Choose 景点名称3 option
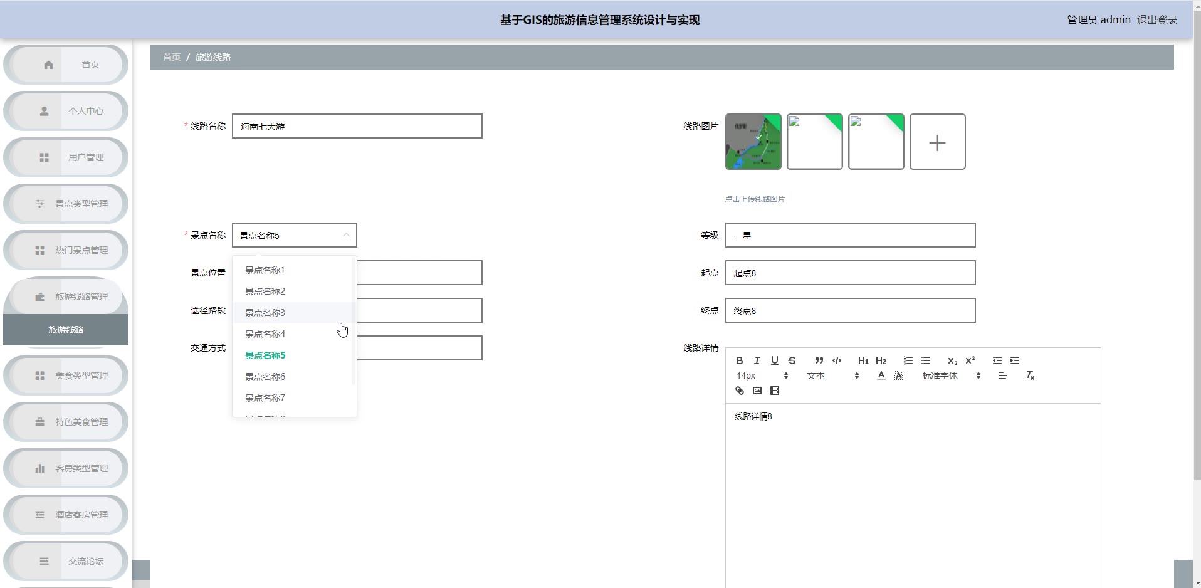Screen dimensions: 1201x588 tap(294, 313)
